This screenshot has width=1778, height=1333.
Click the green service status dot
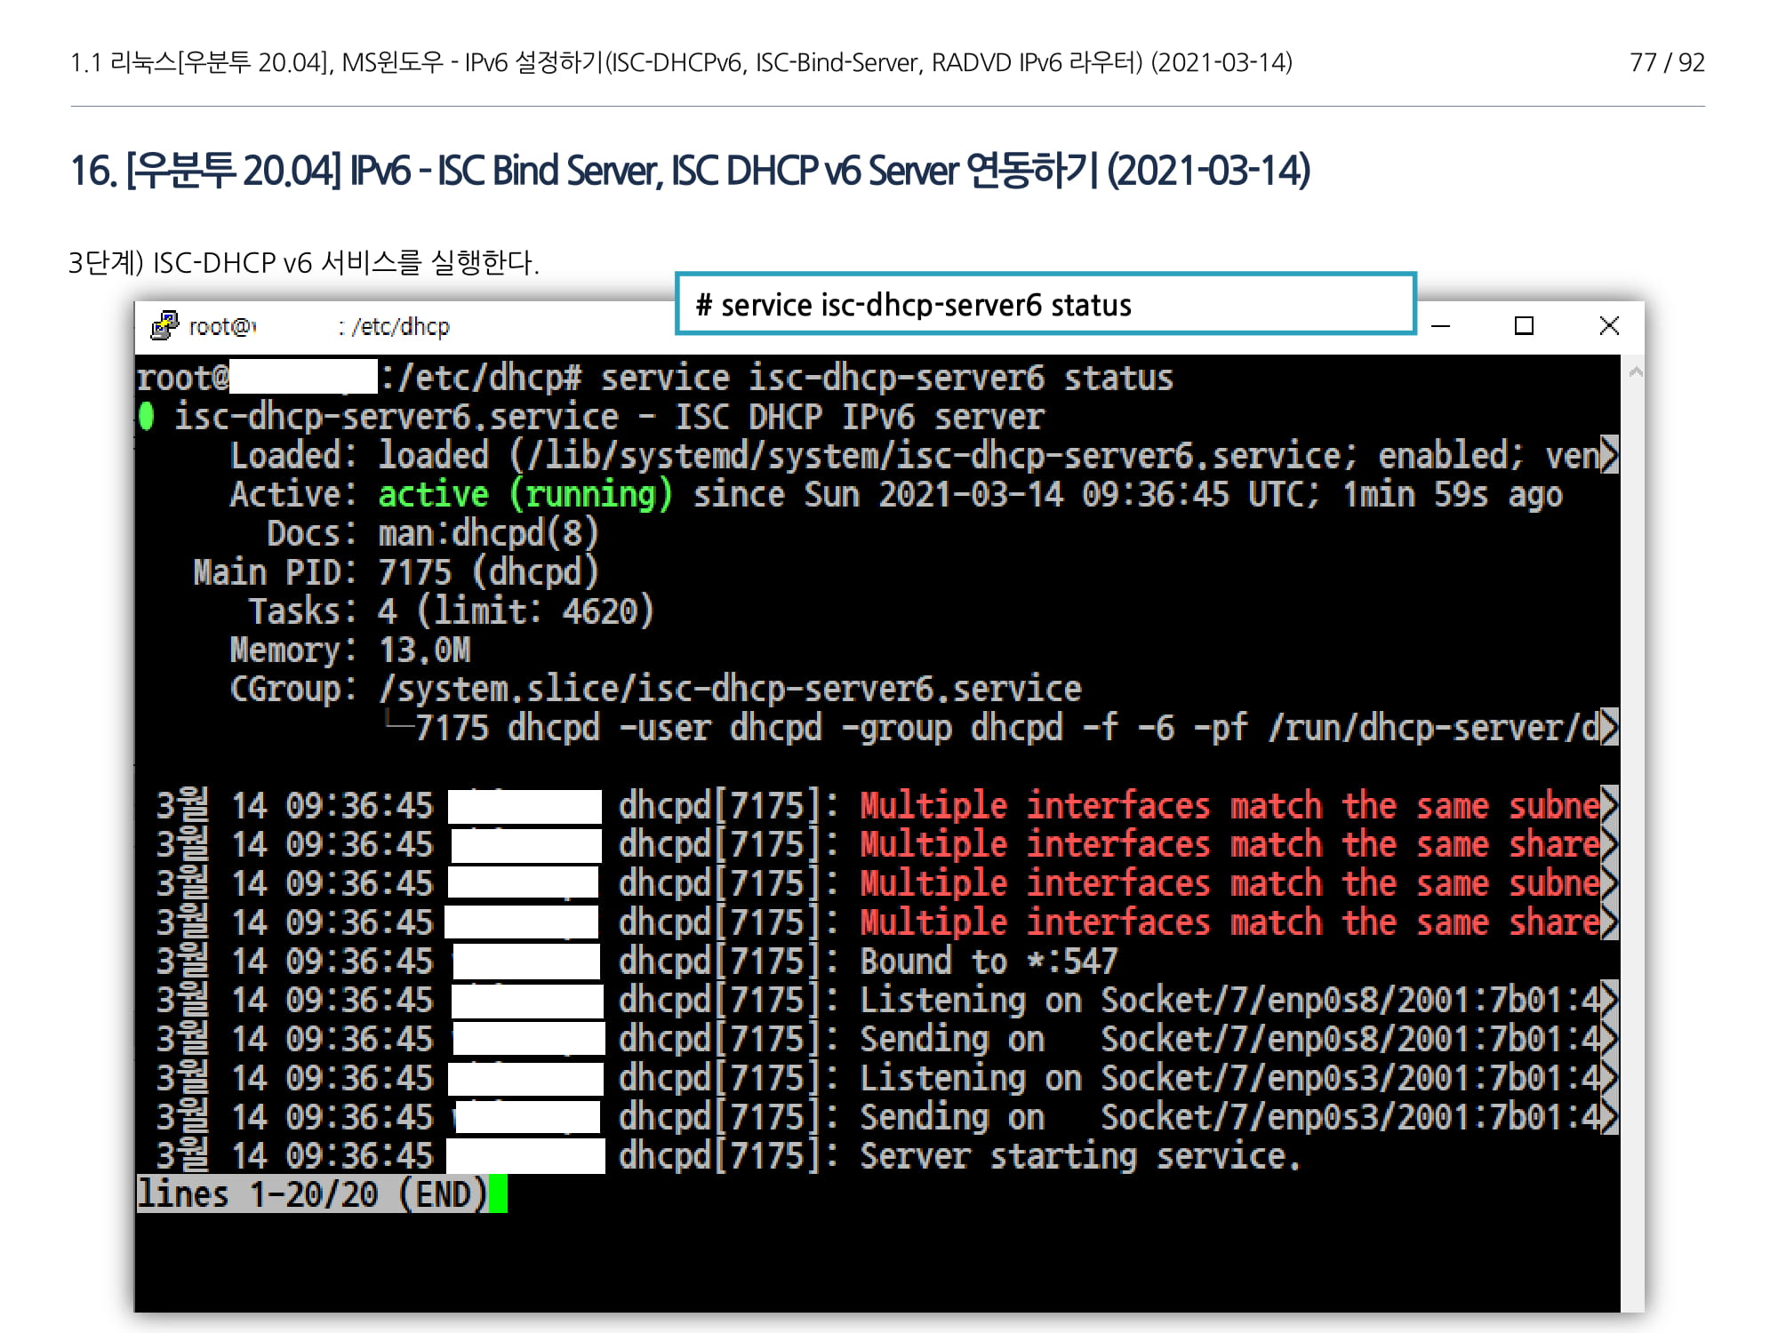click(x=147, y=416)
